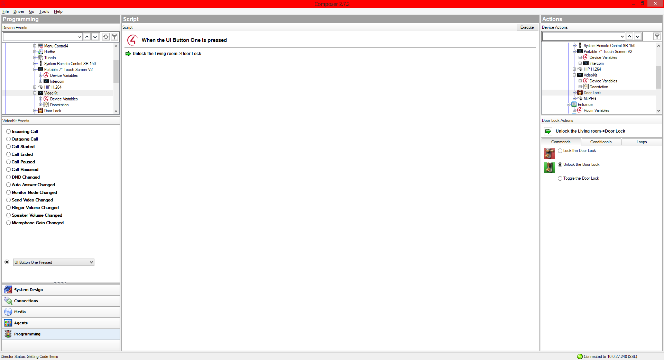The width and height of the screenshot is (664, 360).
Task: Select Toggle the Door Lock option
Action: (x=560, y=179)
